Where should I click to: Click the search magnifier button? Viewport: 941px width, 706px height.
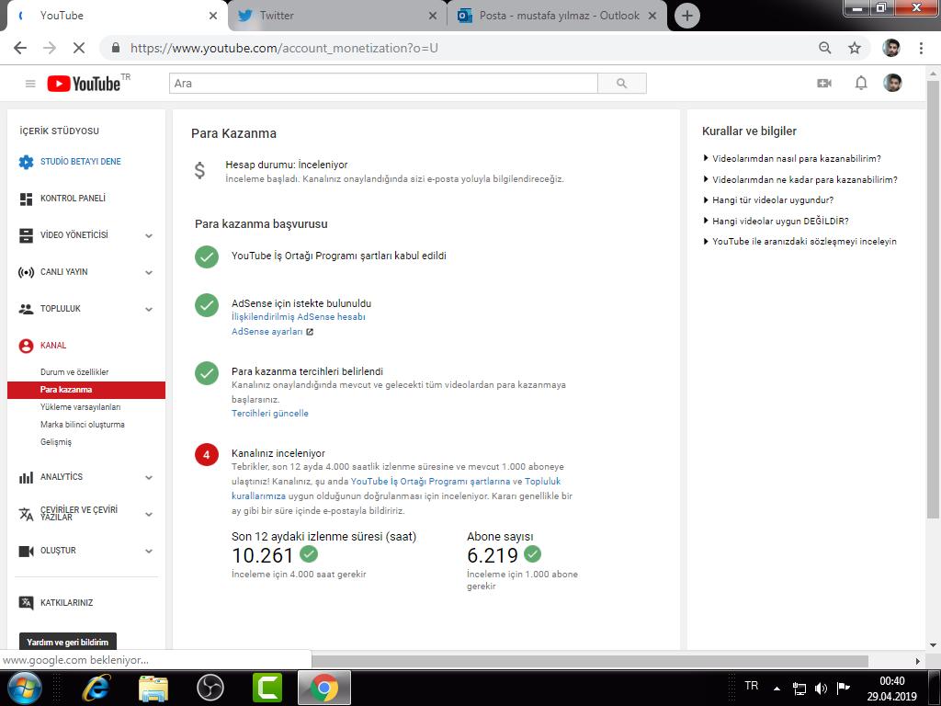[x=622, y=84]
